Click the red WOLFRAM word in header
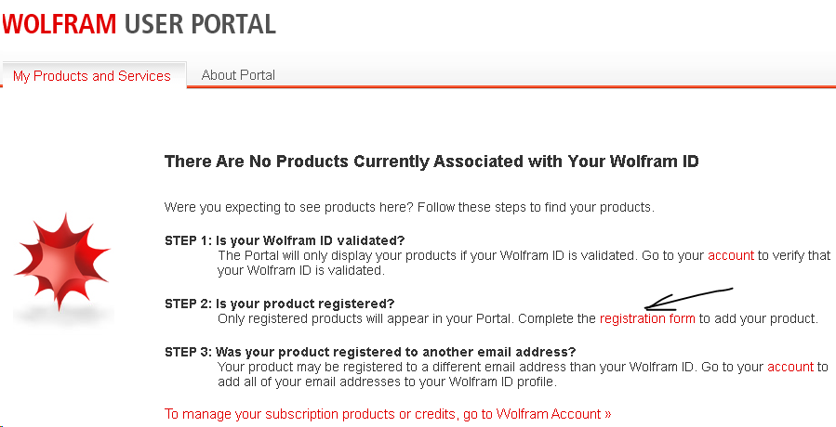The image size is (836, 427). tap(59, 24)
